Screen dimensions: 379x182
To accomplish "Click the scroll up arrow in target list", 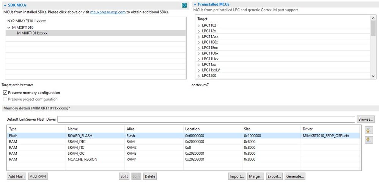I will [x=373, y=18].
